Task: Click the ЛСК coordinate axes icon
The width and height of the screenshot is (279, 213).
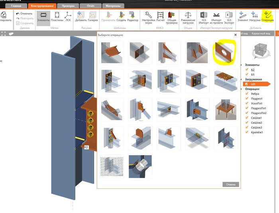Action: coord(68,17)
